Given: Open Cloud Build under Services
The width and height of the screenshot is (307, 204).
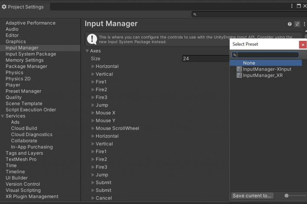Looking at the screenshot, I should [x=24, y=128].
